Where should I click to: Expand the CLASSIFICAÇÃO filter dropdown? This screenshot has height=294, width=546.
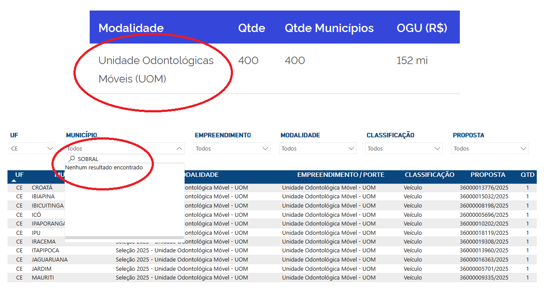[x=404, y=149]
